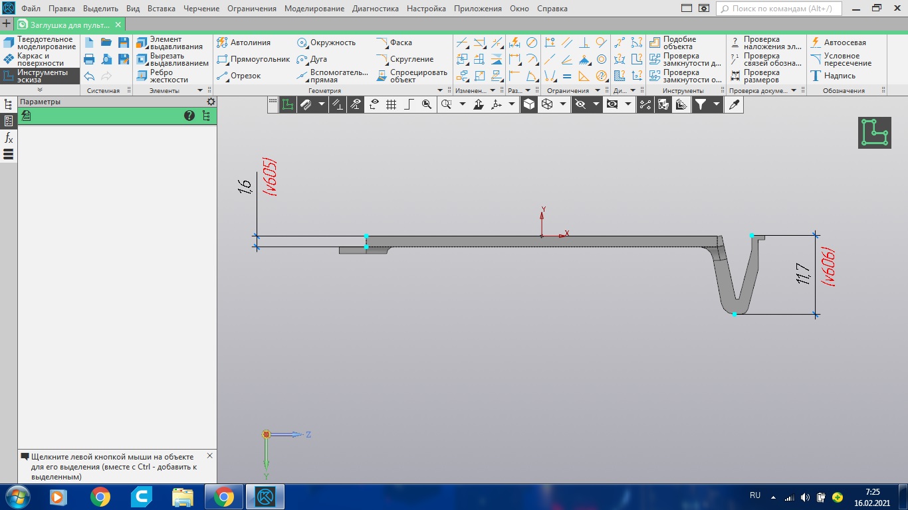Toggle sketch mode green icon in view toolbar

(x=287, y=104)
